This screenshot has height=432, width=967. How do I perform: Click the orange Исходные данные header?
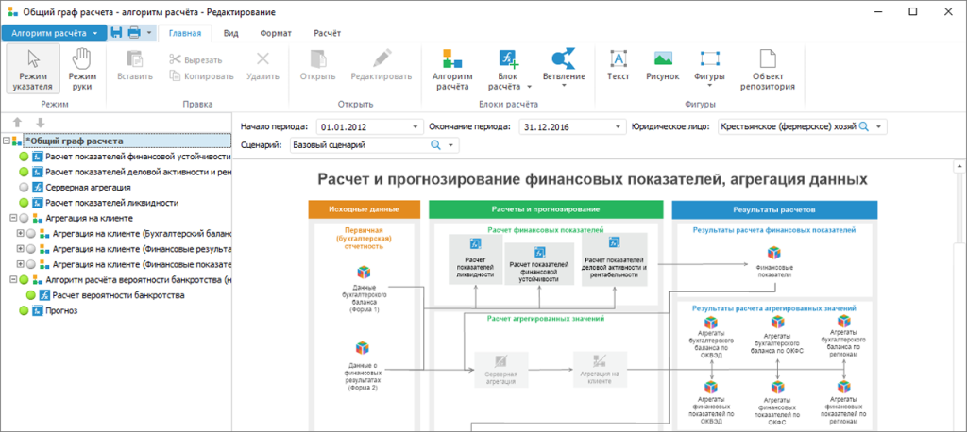(x=364, y=209)
